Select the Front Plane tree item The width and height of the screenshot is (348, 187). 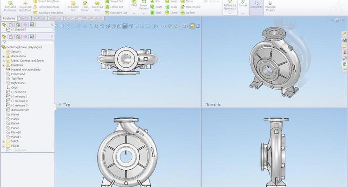click(x=18, y=74)
